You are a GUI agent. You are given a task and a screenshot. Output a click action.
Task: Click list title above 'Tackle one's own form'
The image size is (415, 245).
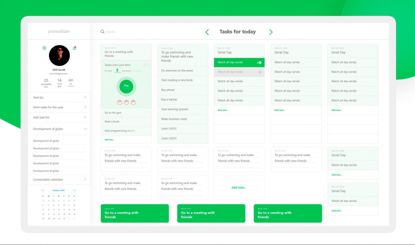click(119, 54)
